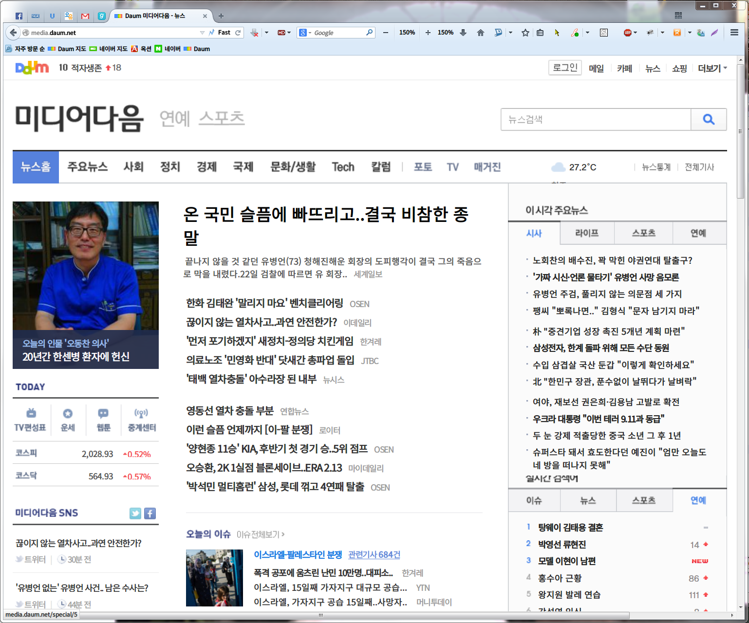This screenshot has height=623, width=749.
Task: Expand the Adblock Plus dropdown arrow
Action: click(x=635, y=33)
